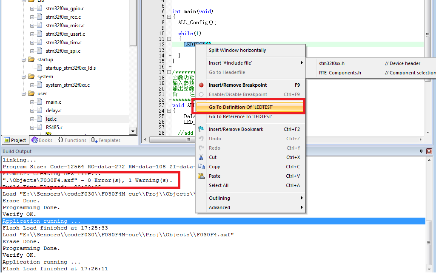Viewport: 436px width, 275px height.
Task: Select led.c in project tree
Action: click(x=51, y=119)
